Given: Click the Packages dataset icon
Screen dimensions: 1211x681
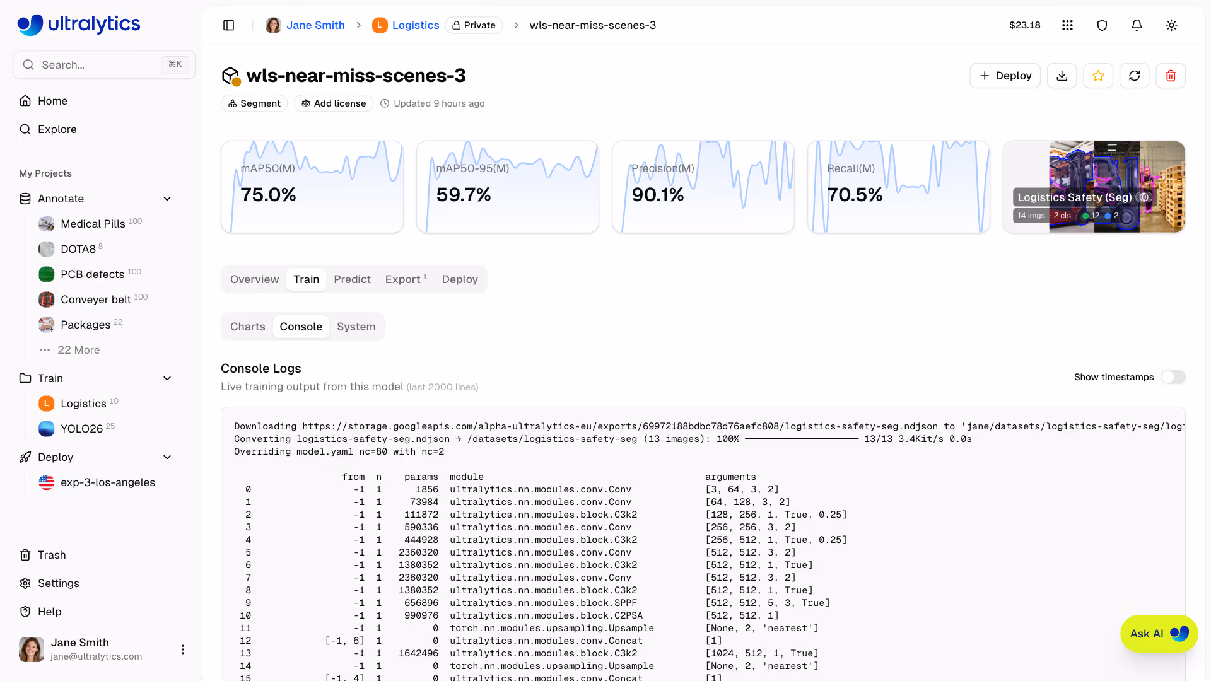Looking at the screenshot, I should pos(47,325).
